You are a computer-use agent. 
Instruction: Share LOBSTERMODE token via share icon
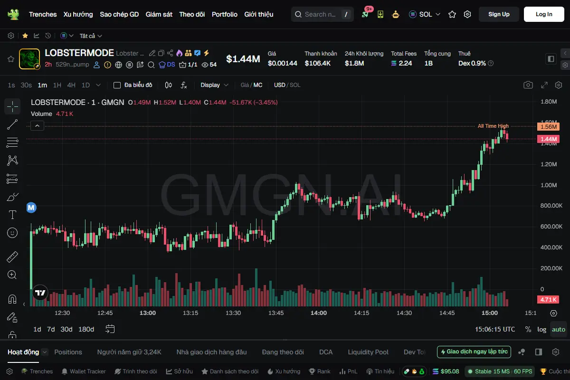point(170,53)
